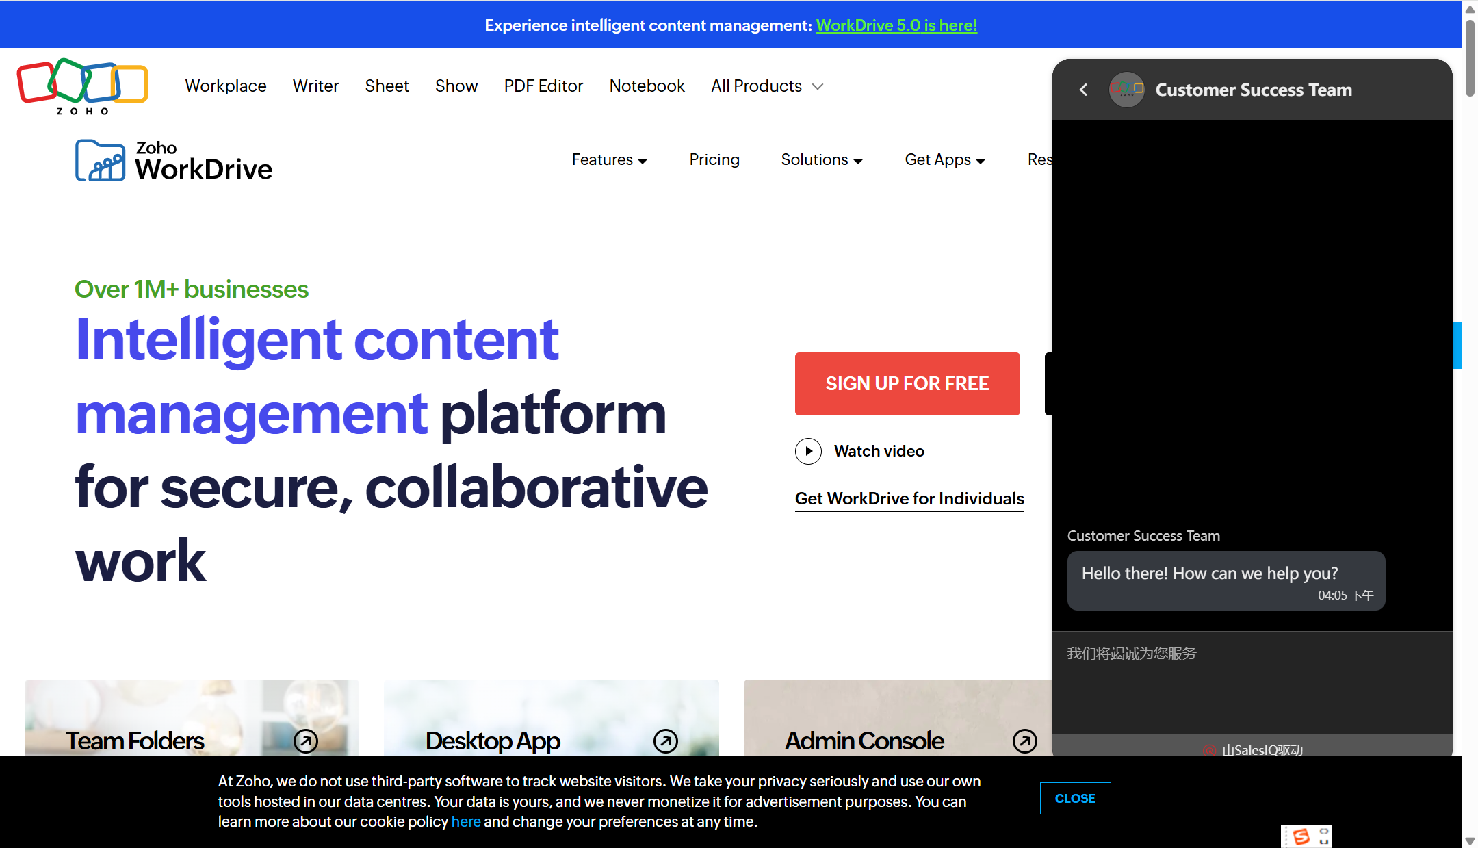
Task: Go to Writer in top navigation
Action: coord(315,86)
